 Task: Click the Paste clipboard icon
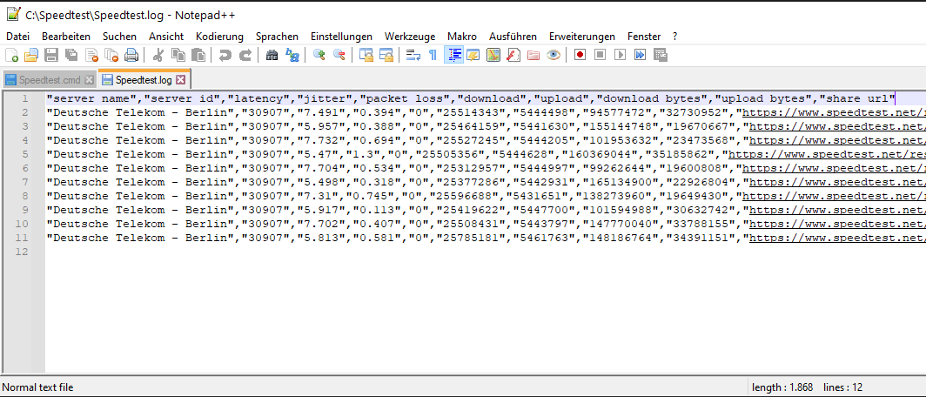coord(198,56)
